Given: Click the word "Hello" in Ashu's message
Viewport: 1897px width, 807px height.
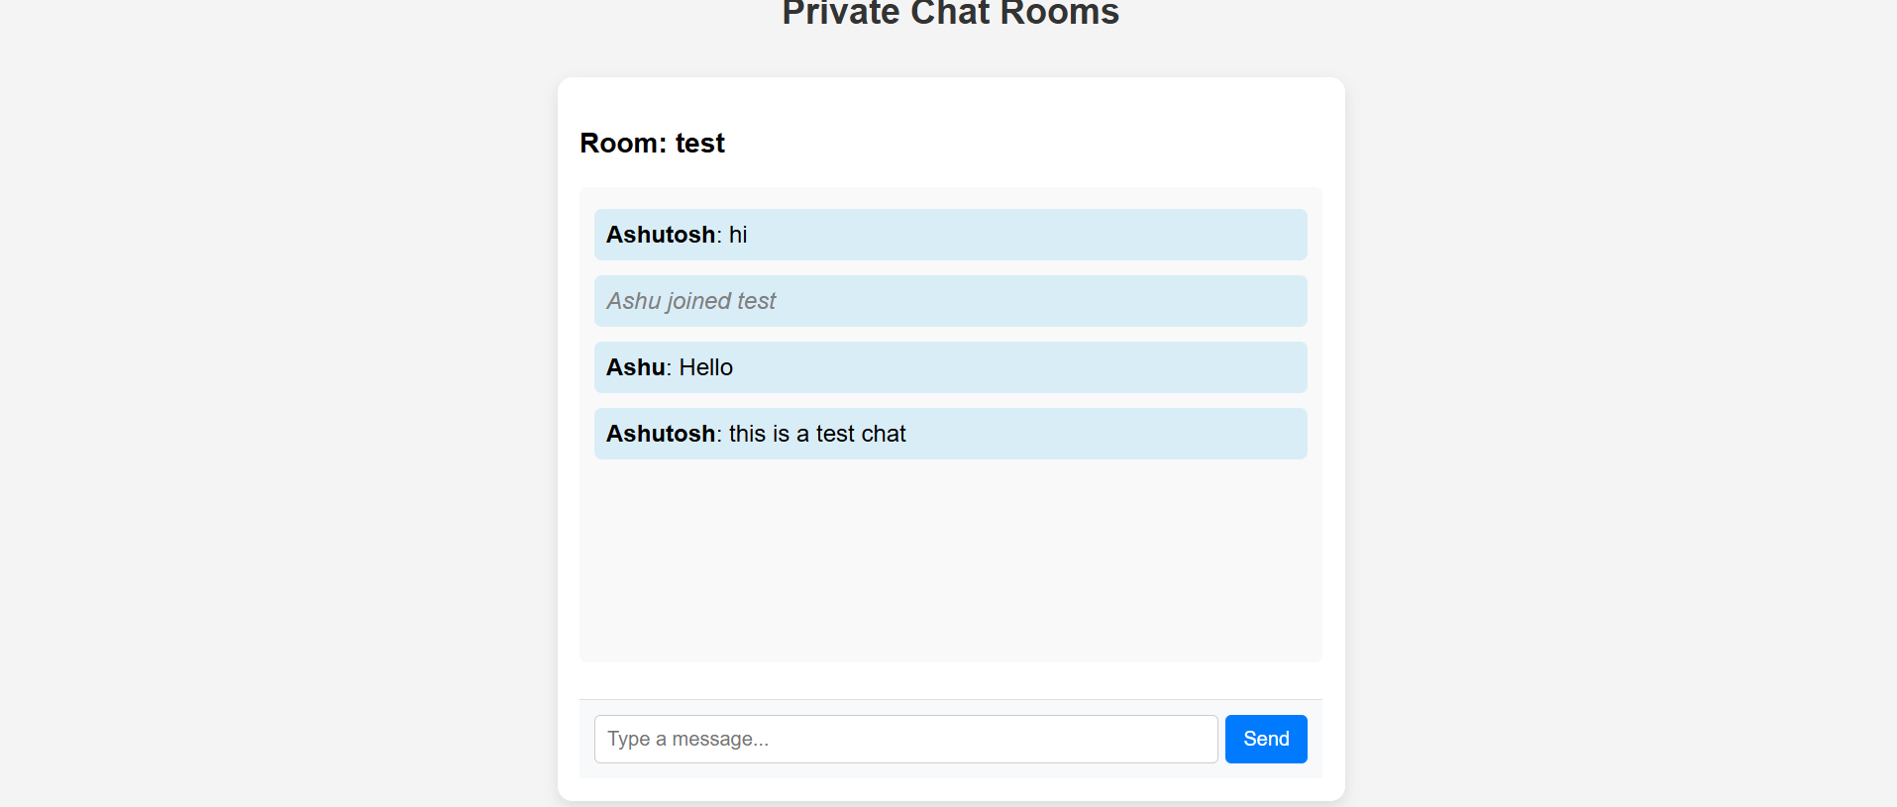Looking at the screenshot, I should pos(706,367).
